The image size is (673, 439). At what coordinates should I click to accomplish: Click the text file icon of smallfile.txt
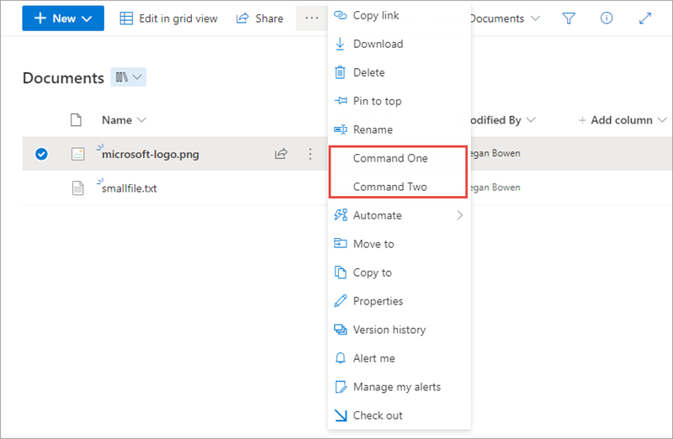[x=77, y=188]
